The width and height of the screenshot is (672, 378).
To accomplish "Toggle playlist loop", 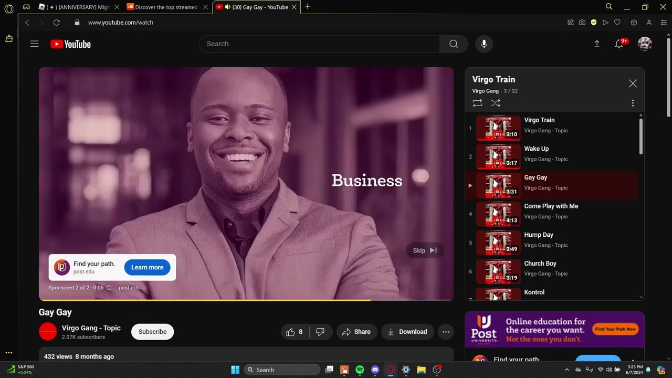I will [x=477, y=103].
